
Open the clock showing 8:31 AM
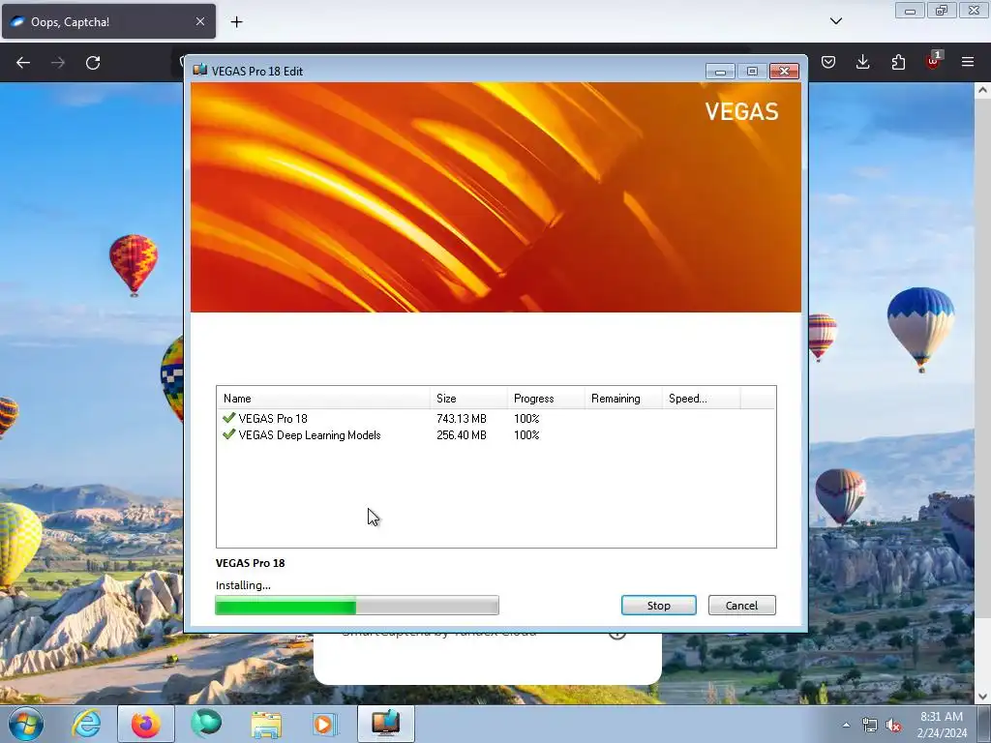(942, 725)
